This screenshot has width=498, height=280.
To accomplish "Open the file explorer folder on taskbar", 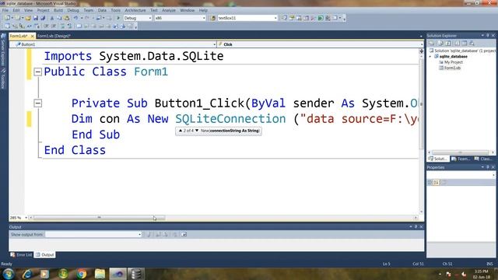I will pyautogui.click(x=100, y=274).
